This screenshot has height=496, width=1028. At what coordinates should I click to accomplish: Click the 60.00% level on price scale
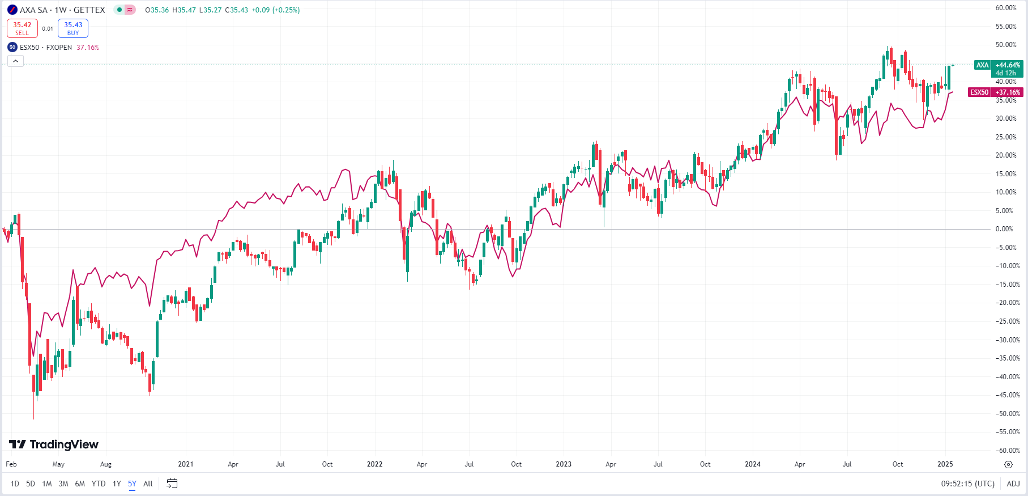[x=1006, y=8]
